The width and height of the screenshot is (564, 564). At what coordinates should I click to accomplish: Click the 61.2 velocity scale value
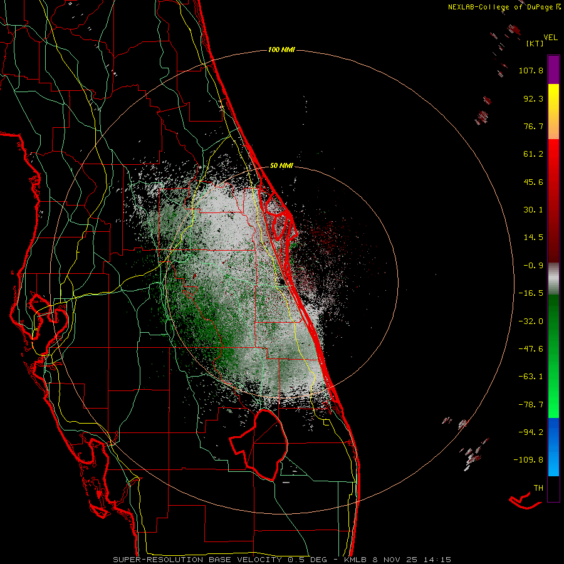[533, 154]
